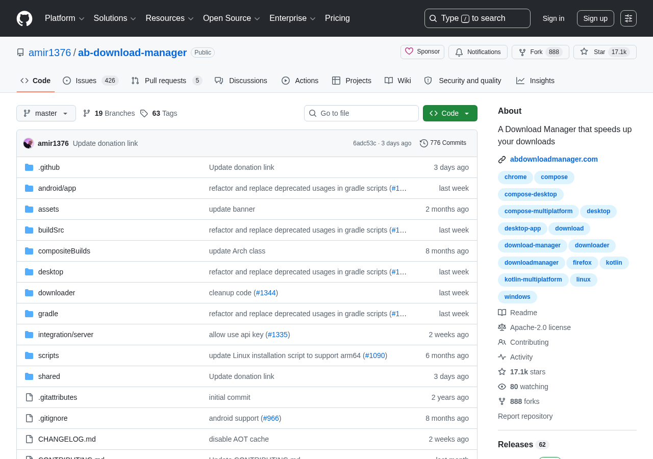Viewport: 653px width, 459px height.
Task: Click the assets folder icon
Action: click(29, 209)
